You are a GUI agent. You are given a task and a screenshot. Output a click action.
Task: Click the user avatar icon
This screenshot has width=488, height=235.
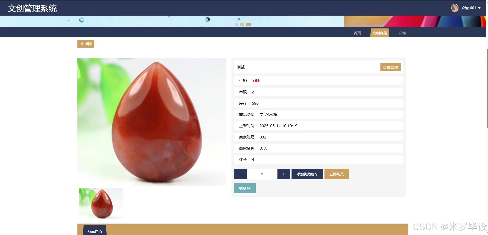[x=455, y=8]
